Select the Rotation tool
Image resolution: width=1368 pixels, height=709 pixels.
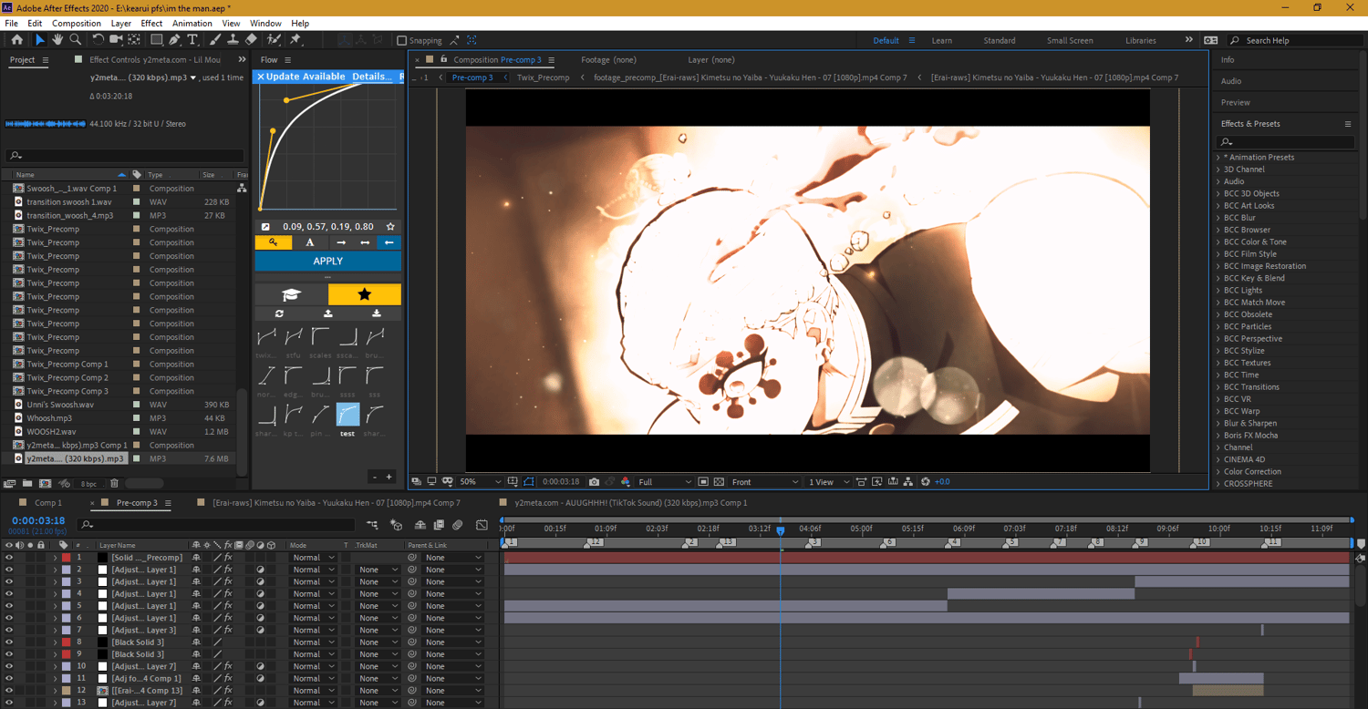[x=98, y=40]
